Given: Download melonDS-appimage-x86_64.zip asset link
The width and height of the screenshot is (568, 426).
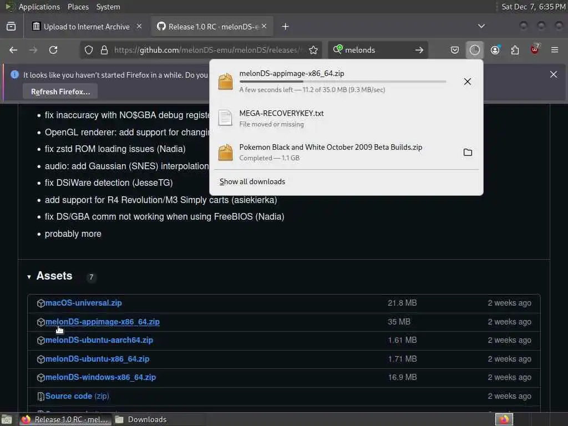Looking at the screenshot, I should tap(103, 322).
